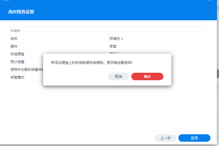The height and width of the screenshot is (146, 219).
Task: Click the scrollbar thumb in the background window
Action: coord(218,74)
